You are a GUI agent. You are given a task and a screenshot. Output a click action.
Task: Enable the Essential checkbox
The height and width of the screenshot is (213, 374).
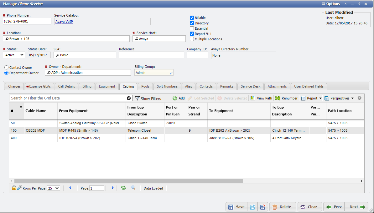click(x=192, y=28)
